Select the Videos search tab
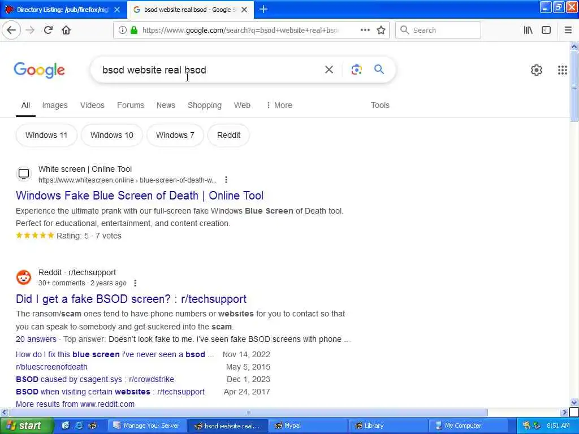This screenshot has width=579, height=434. [92, 105]
